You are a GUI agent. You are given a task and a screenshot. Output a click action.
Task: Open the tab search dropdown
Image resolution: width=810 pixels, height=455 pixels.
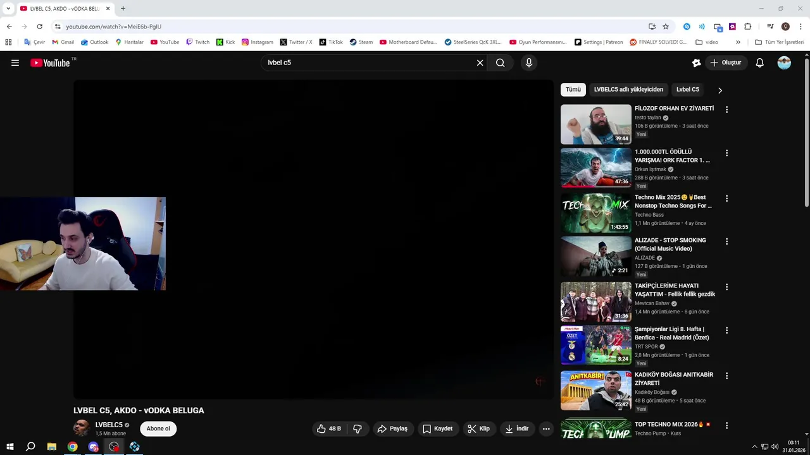8,9
